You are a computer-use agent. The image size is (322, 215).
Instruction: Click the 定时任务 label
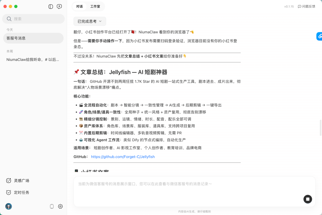point(21,193)
